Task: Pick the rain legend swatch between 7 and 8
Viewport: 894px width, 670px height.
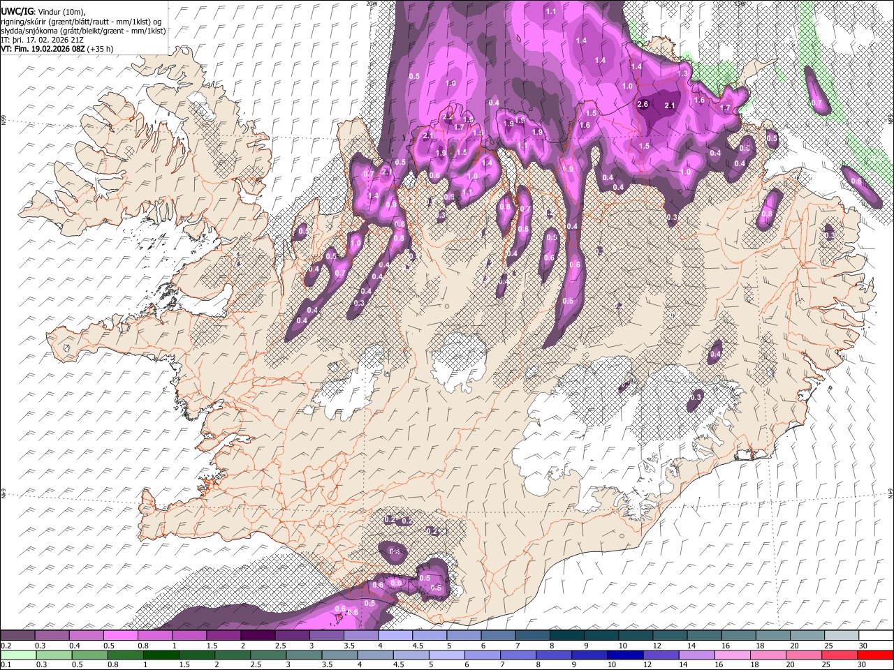Action: (518, 655)
